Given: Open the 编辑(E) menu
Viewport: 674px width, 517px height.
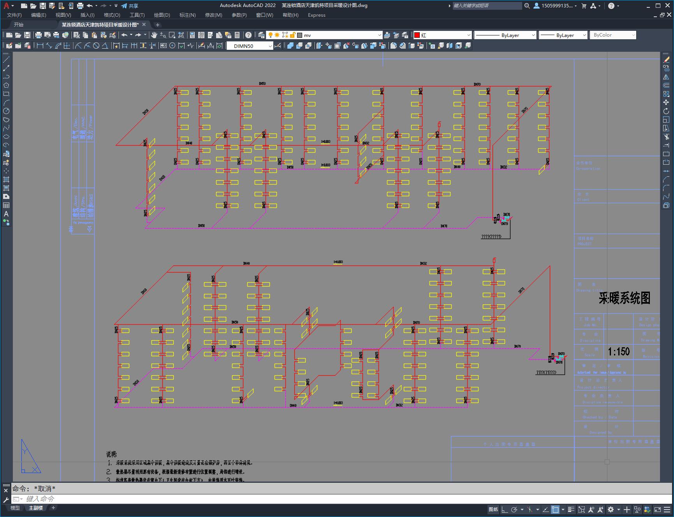Looking at the screenshot, I should point(39,15).
